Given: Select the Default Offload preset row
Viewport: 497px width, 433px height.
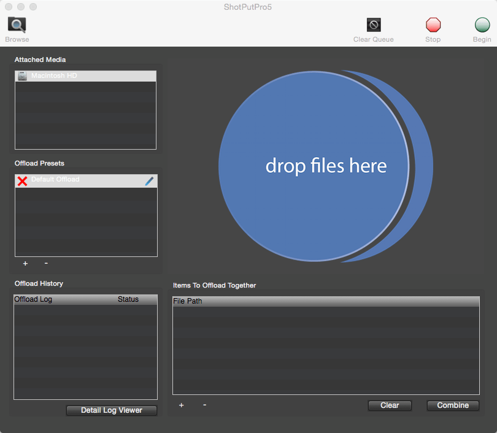Looking at the screenshot, I should click(86, 181).
